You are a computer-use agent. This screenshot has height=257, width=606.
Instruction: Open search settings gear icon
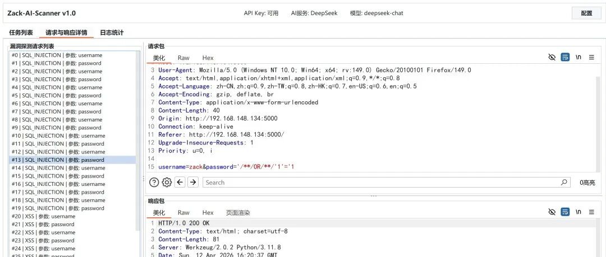coord(167,182)
